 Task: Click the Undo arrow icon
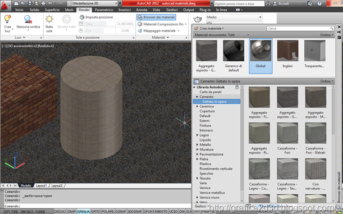click(x=50, y=3)
